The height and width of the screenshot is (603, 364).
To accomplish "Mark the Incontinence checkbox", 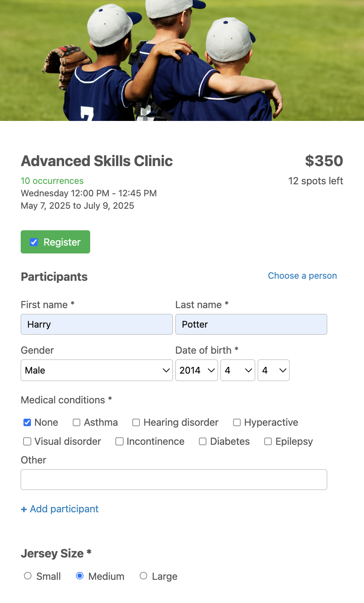I will coord(120,441).
